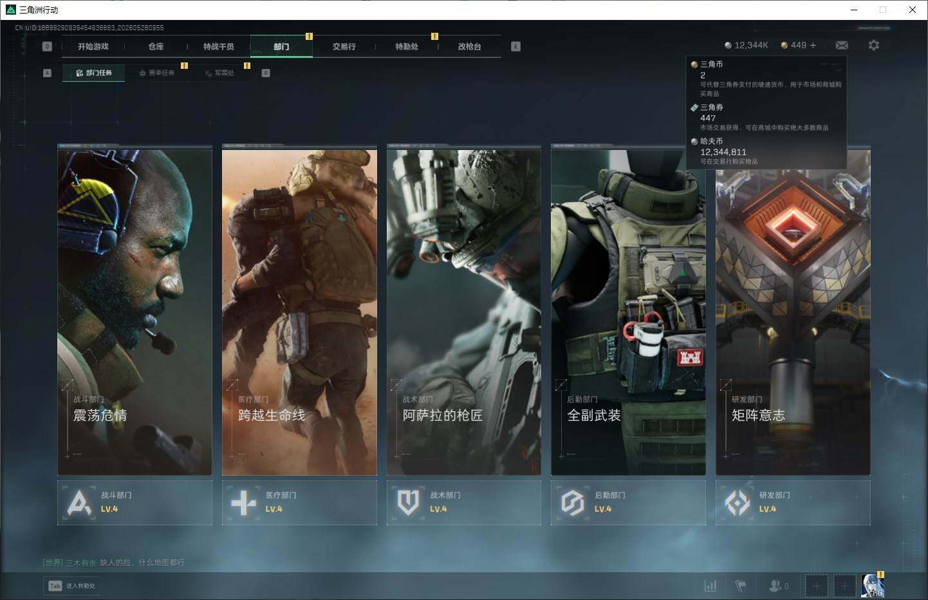The width and height of the screenshot is (928, 600).
Task: Select the 部门 tab
Action: point(281,46)
